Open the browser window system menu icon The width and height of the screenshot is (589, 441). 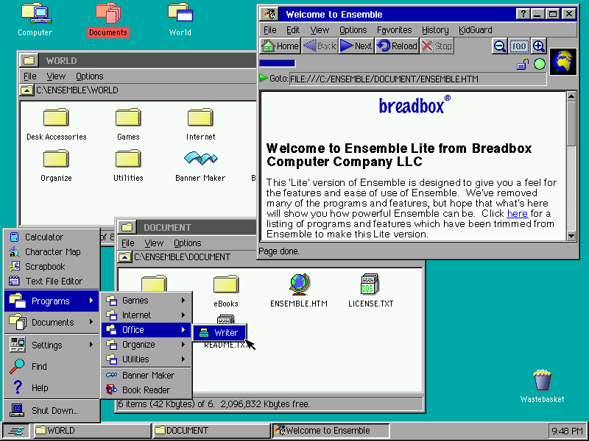[x=269, y=14]
